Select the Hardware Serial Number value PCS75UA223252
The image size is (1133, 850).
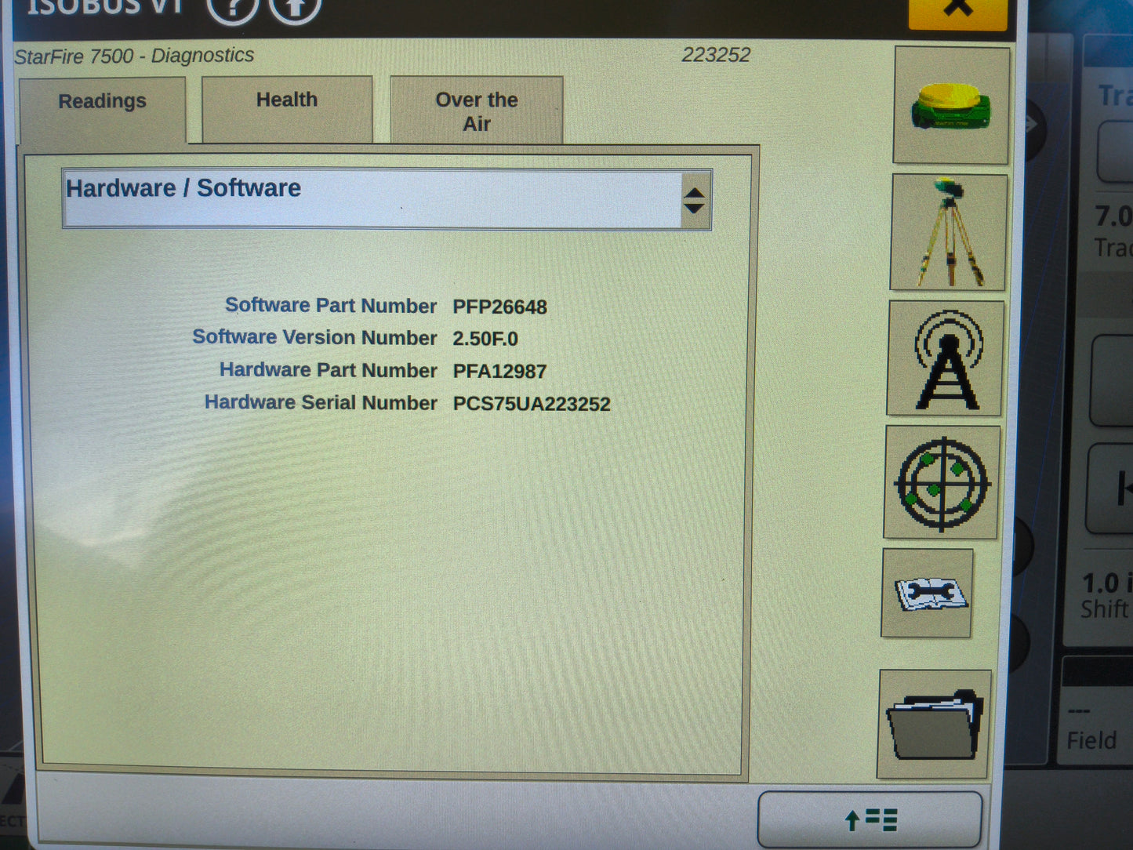pyautogui.click(x=532, y=404)
